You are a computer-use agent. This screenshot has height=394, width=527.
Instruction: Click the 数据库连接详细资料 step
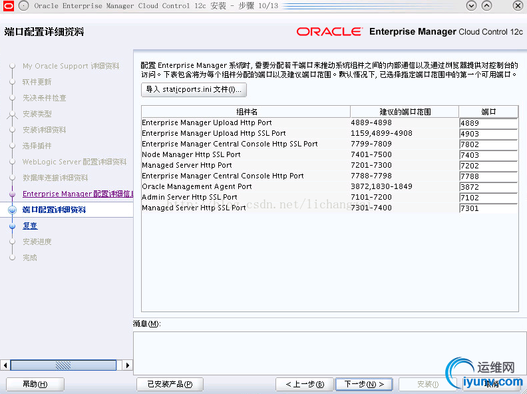tap(55, 178)
